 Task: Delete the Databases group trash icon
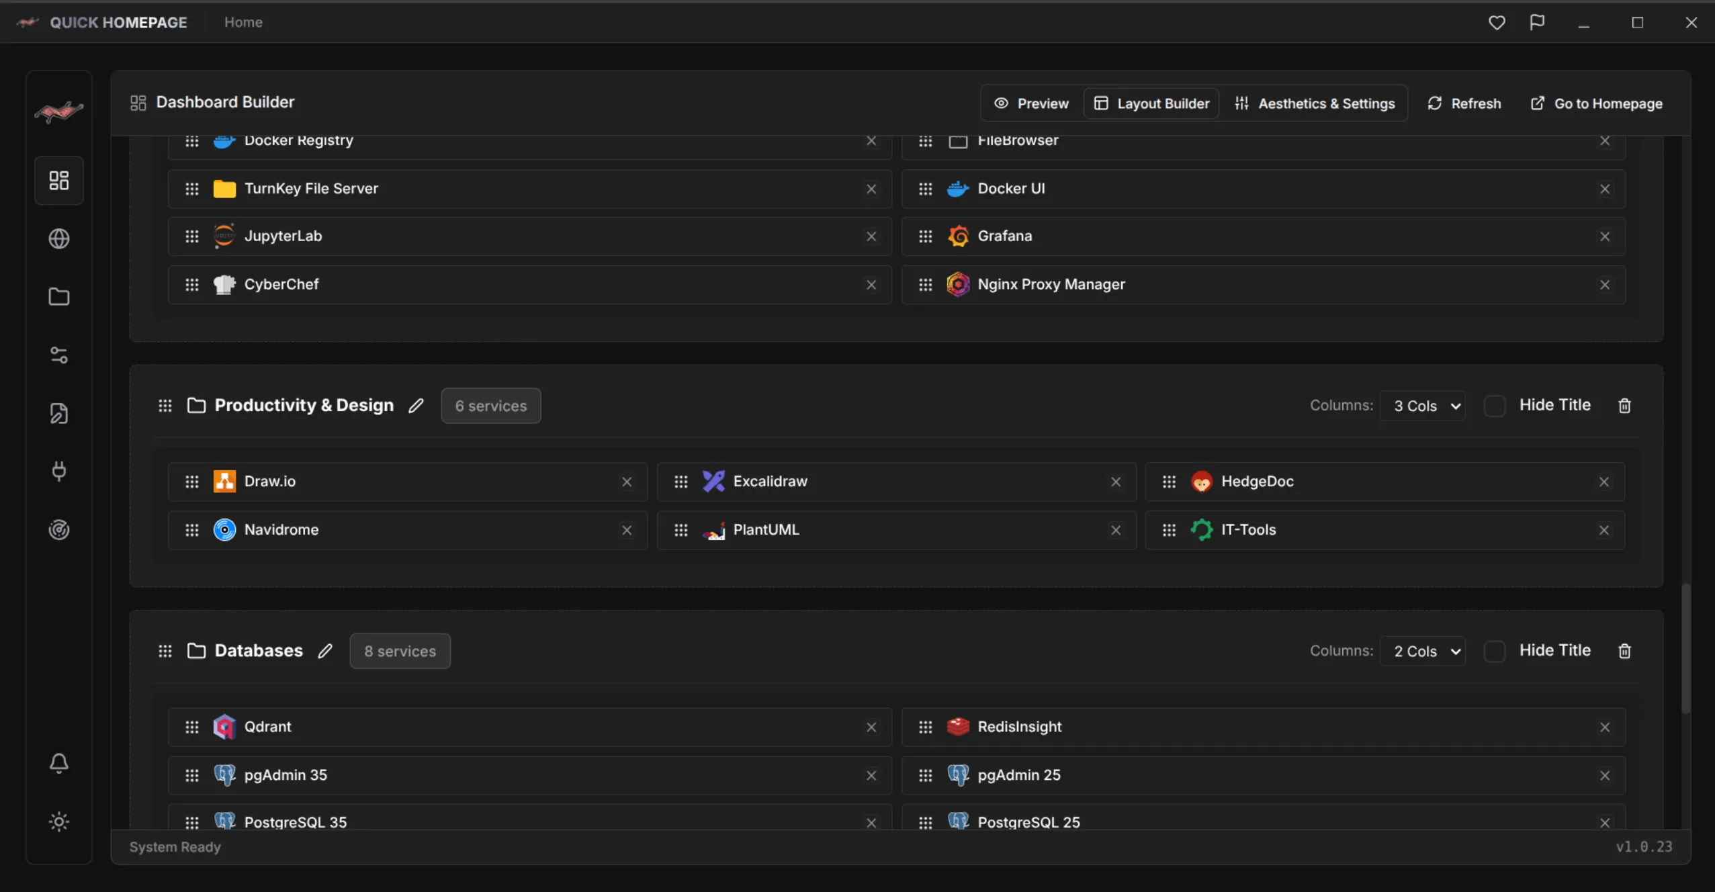pyautogui.click(x=1624, y=651)
